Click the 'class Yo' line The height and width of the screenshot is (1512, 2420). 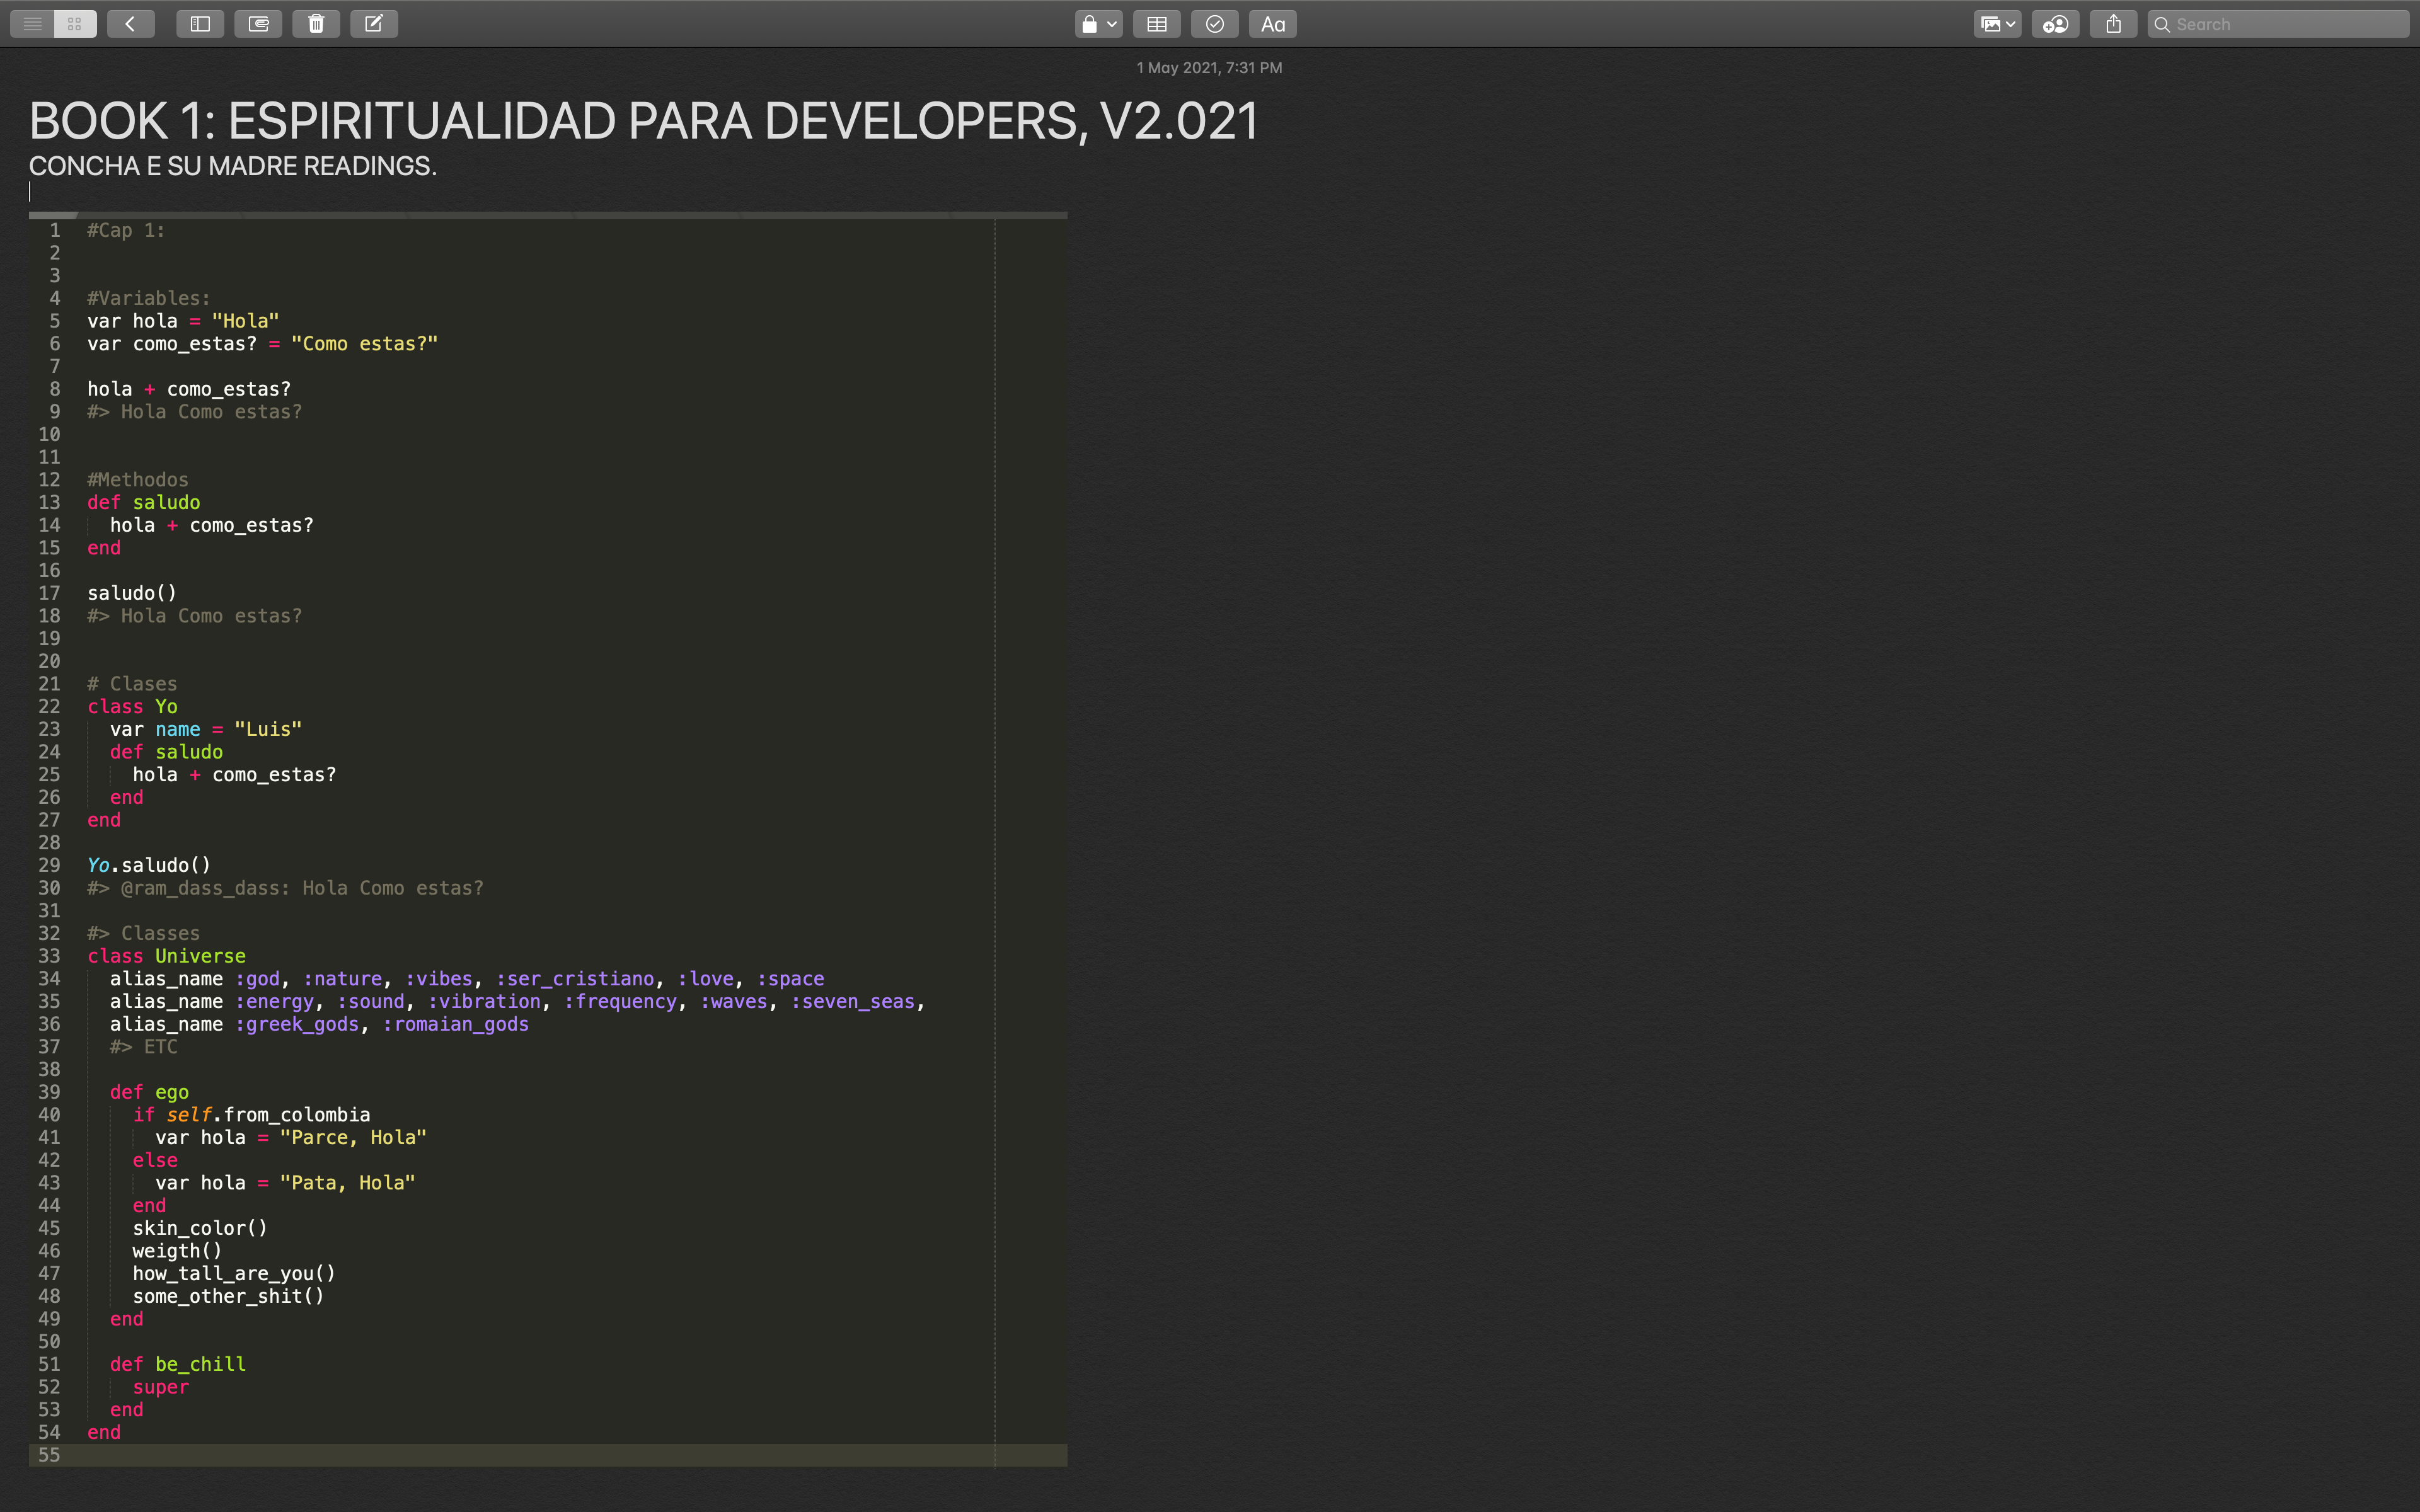pos(132,706)
